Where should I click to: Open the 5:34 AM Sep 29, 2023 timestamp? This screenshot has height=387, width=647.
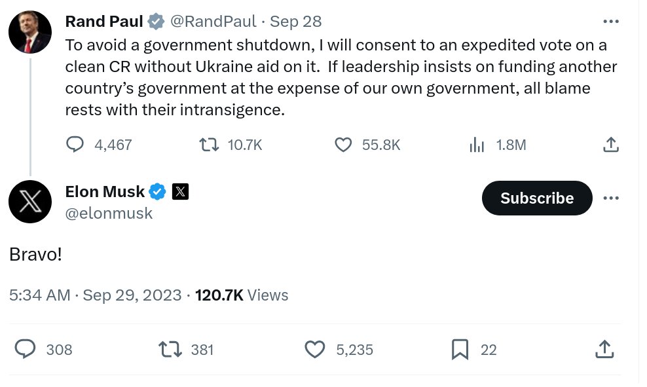[96, 295]
